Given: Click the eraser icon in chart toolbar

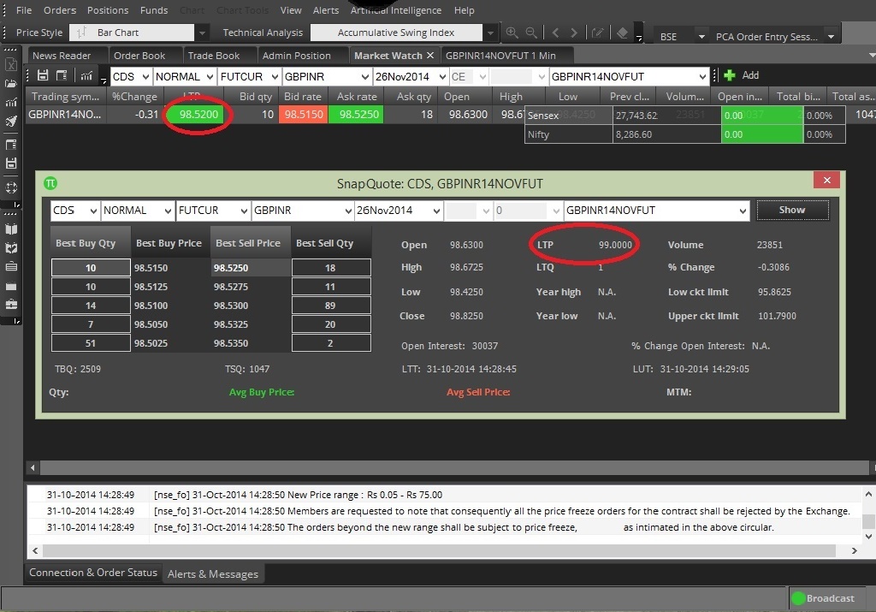Looking at the screenshot, I should tap(622, 33).
